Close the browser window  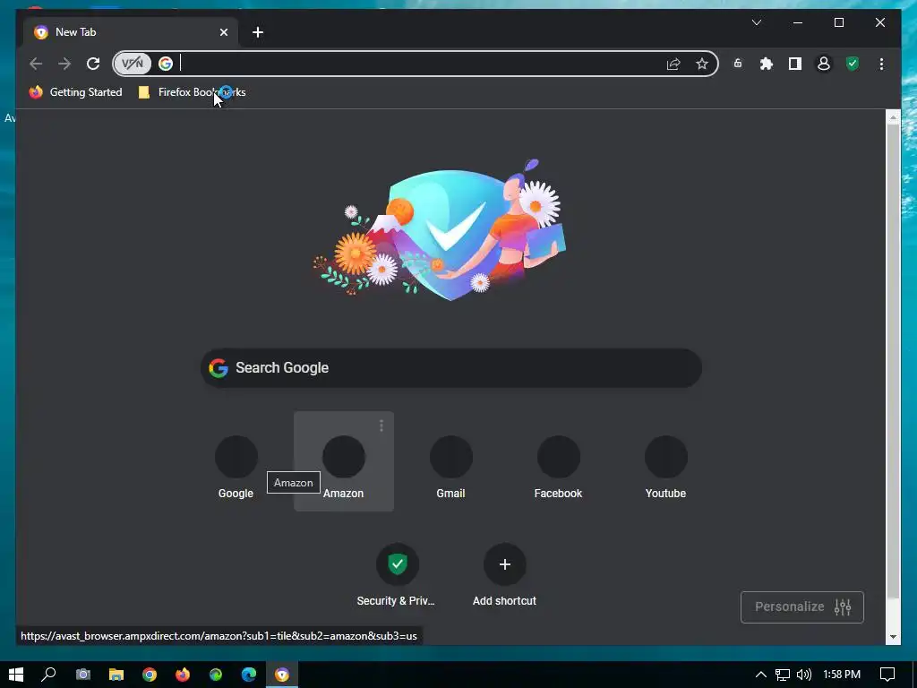[880, 22]
